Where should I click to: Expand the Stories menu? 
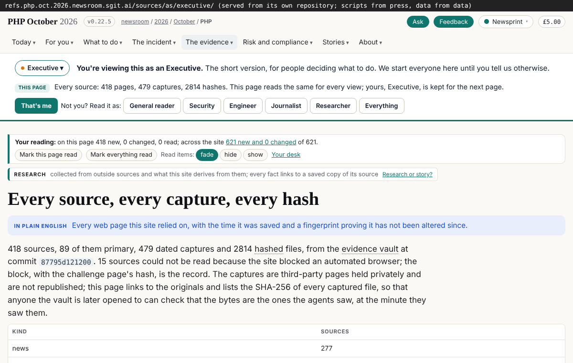pos(336,42)
